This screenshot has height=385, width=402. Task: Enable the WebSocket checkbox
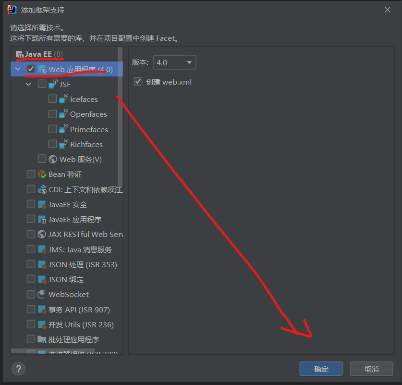(31, 294)
